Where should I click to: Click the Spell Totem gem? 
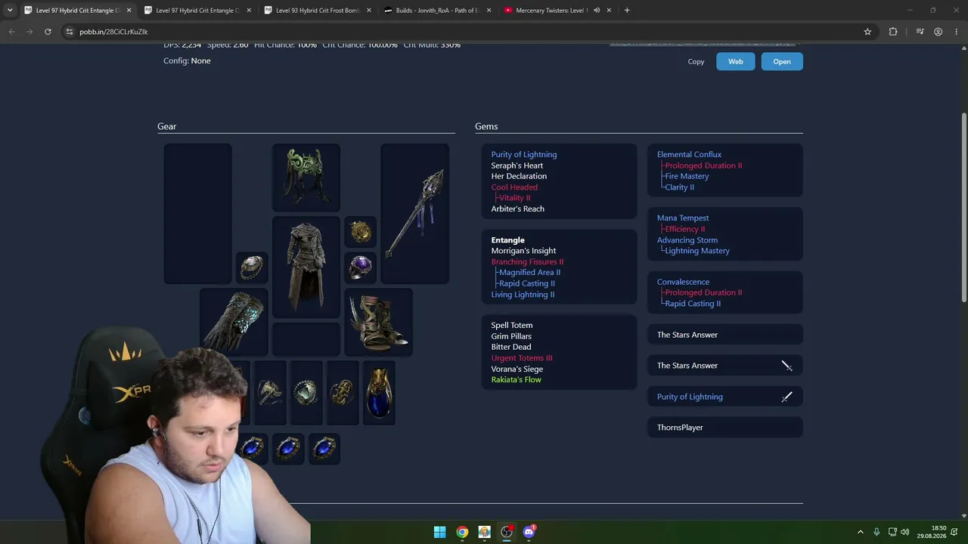click(x=511, y=326)
